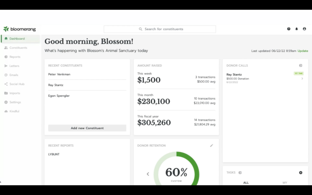
Task: Click the Imports folder icon
Action: (x=6, y=93)
